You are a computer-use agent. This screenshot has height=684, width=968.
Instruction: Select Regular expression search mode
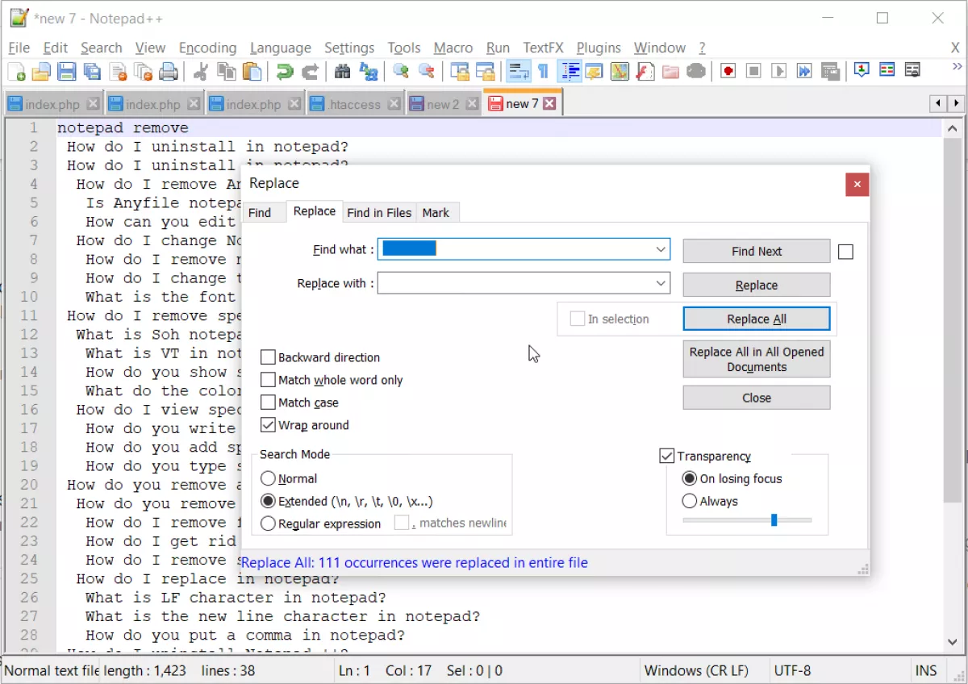tap(268, 523)
